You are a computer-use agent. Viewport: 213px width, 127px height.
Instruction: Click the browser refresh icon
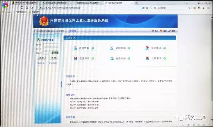[22, 8]
